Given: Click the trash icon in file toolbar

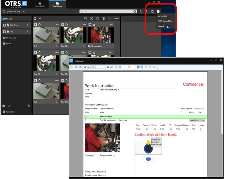Looking at the screenshot, I should (103, 19).
